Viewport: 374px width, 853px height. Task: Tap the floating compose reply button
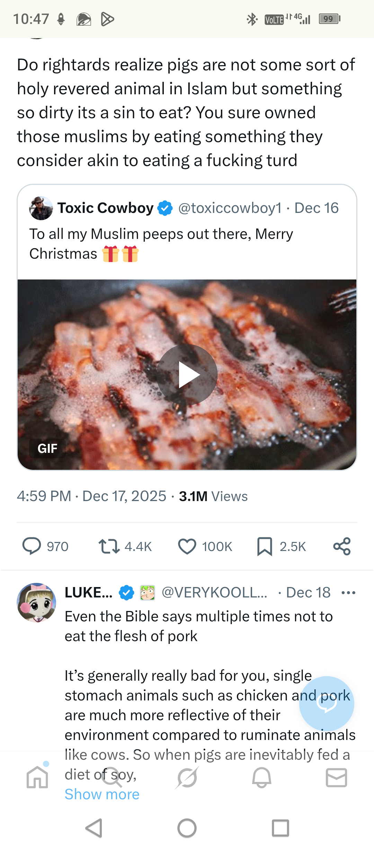[327, 703]
